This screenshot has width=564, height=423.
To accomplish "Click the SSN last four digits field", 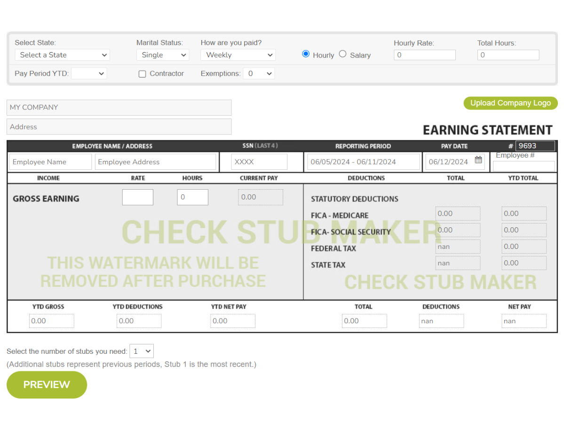I will 258,161.
